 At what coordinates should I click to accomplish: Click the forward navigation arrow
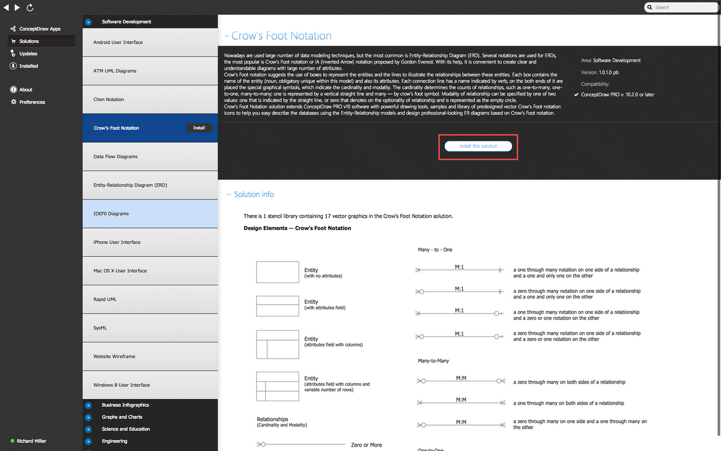(x=17, y=7)
